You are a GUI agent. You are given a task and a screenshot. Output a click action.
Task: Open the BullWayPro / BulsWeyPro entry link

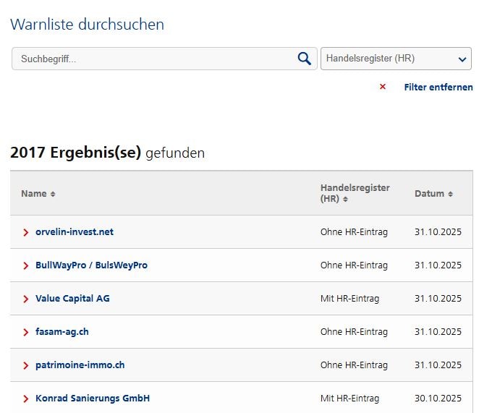point(91,265)
